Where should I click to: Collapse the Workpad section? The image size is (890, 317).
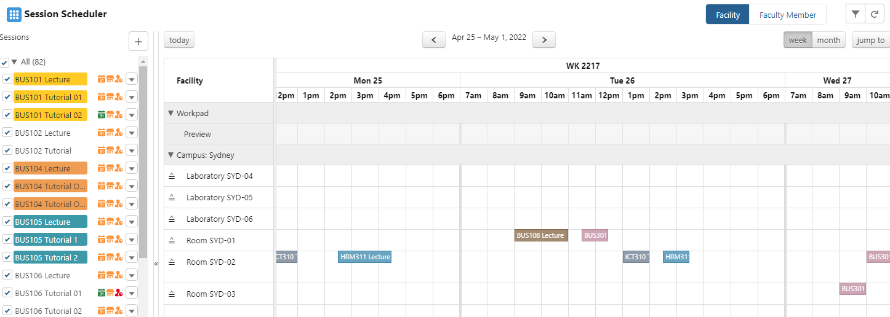click(170, 114)
